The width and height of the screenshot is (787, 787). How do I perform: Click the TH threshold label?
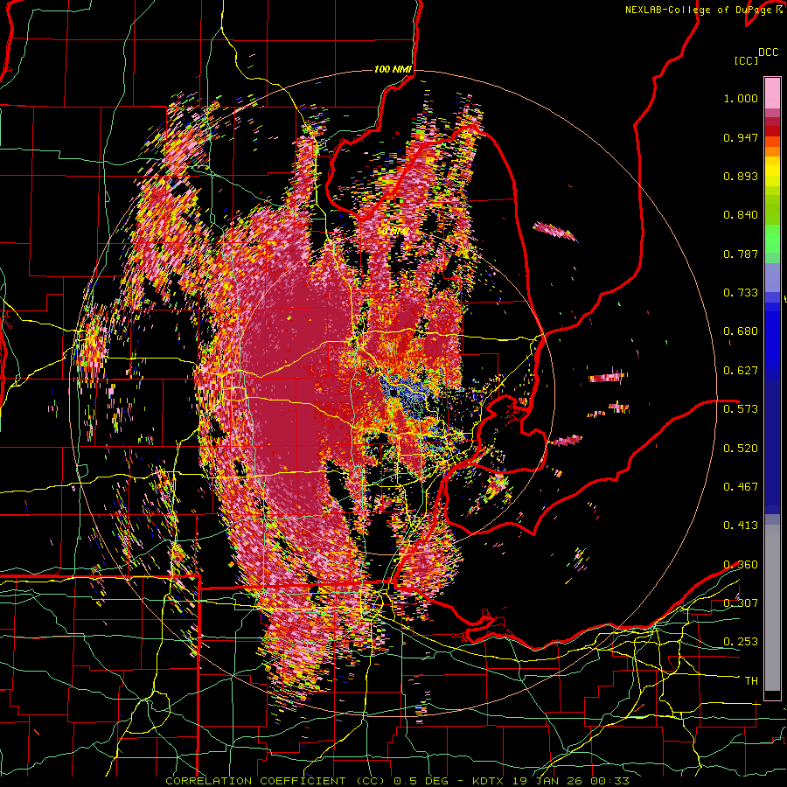pos(751,680)
